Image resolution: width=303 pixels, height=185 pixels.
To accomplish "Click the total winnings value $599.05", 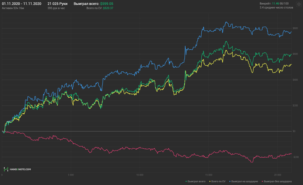I will (106, 3).
